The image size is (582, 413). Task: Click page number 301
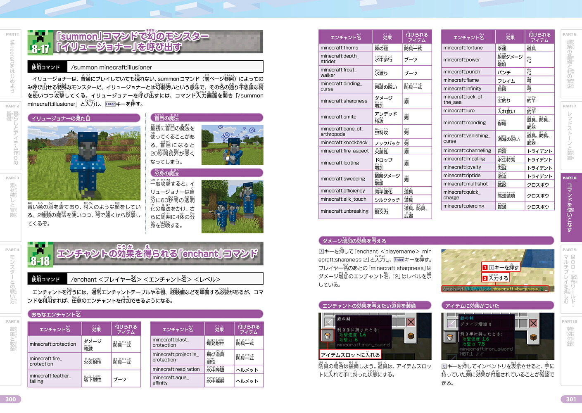(571, 399)
